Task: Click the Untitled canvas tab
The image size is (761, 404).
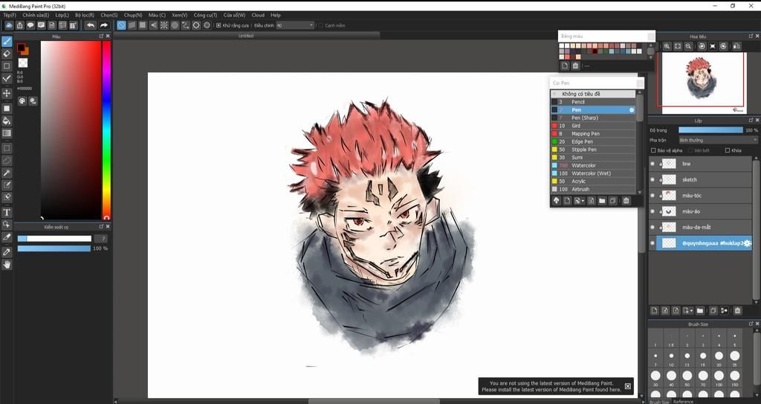Action: click(x=246, y=36)
